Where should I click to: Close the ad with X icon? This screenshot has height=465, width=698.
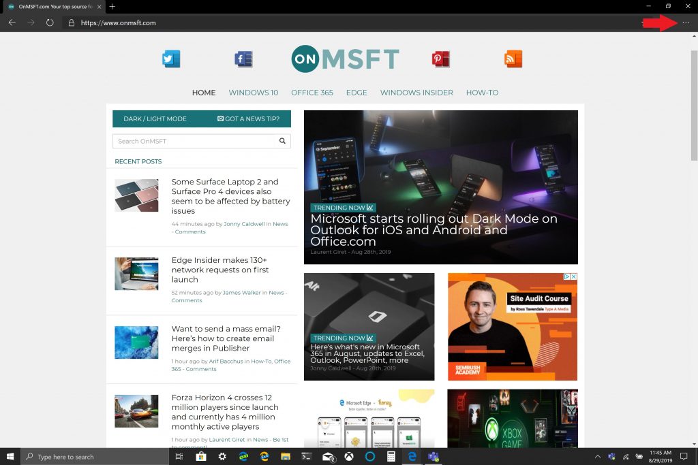tap(574, 276)
